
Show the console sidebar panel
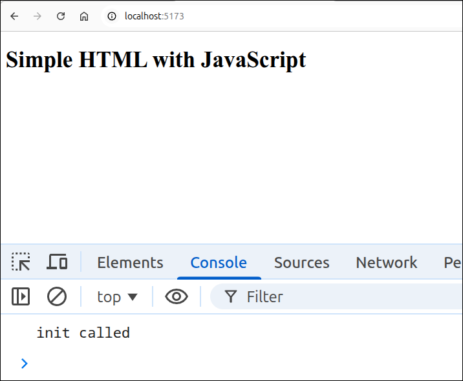tap(21, 296)
